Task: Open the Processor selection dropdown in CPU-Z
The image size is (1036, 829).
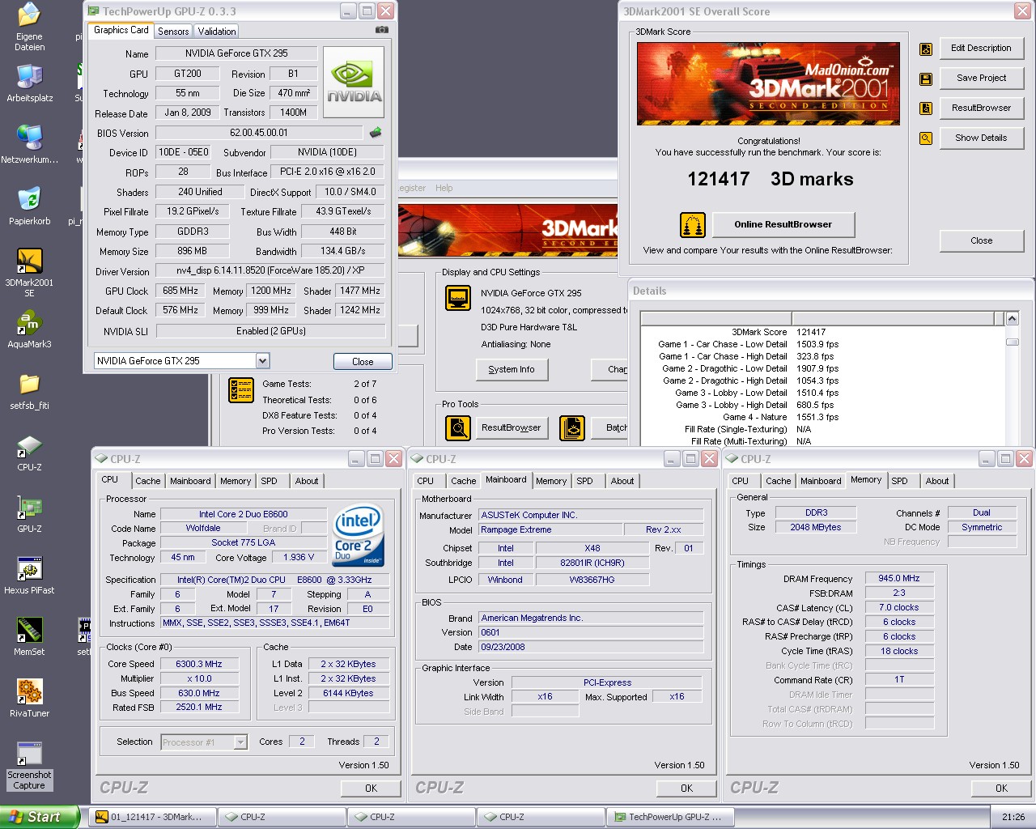Action: [240, 742]
